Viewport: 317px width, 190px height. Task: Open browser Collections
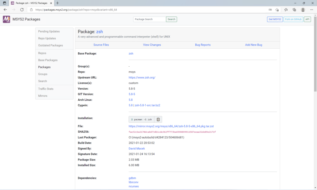tap(294, 10)
